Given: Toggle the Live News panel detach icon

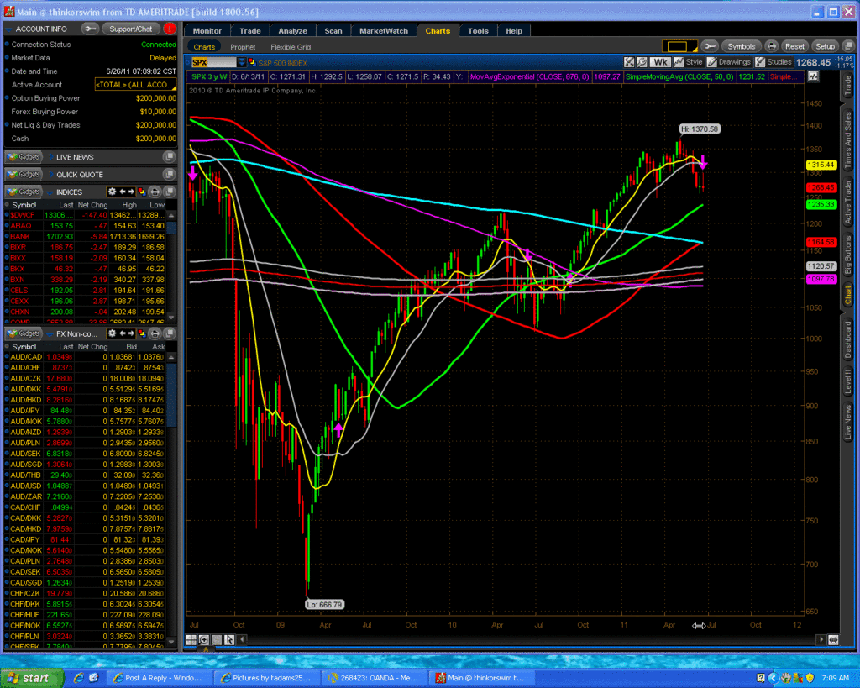Looking at the screenshot, I should point(169,157).
